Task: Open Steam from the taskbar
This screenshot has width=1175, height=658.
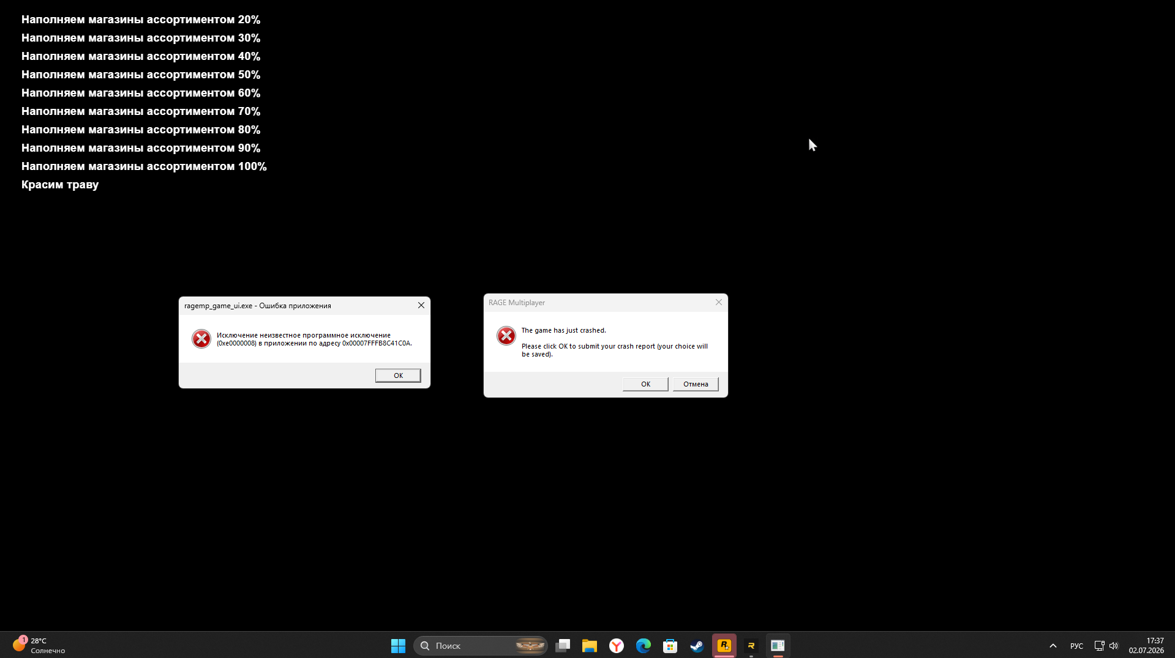Action: coord(697,646)
